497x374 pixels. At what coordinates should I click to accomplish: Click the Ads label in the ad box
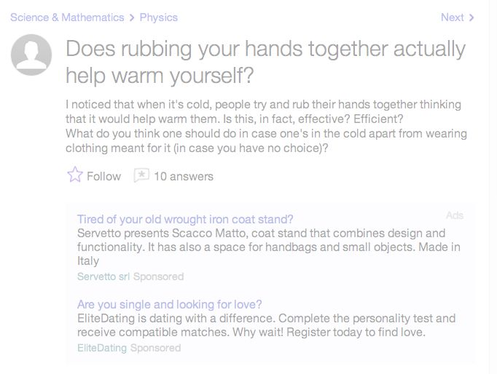(x=455, y=215)
